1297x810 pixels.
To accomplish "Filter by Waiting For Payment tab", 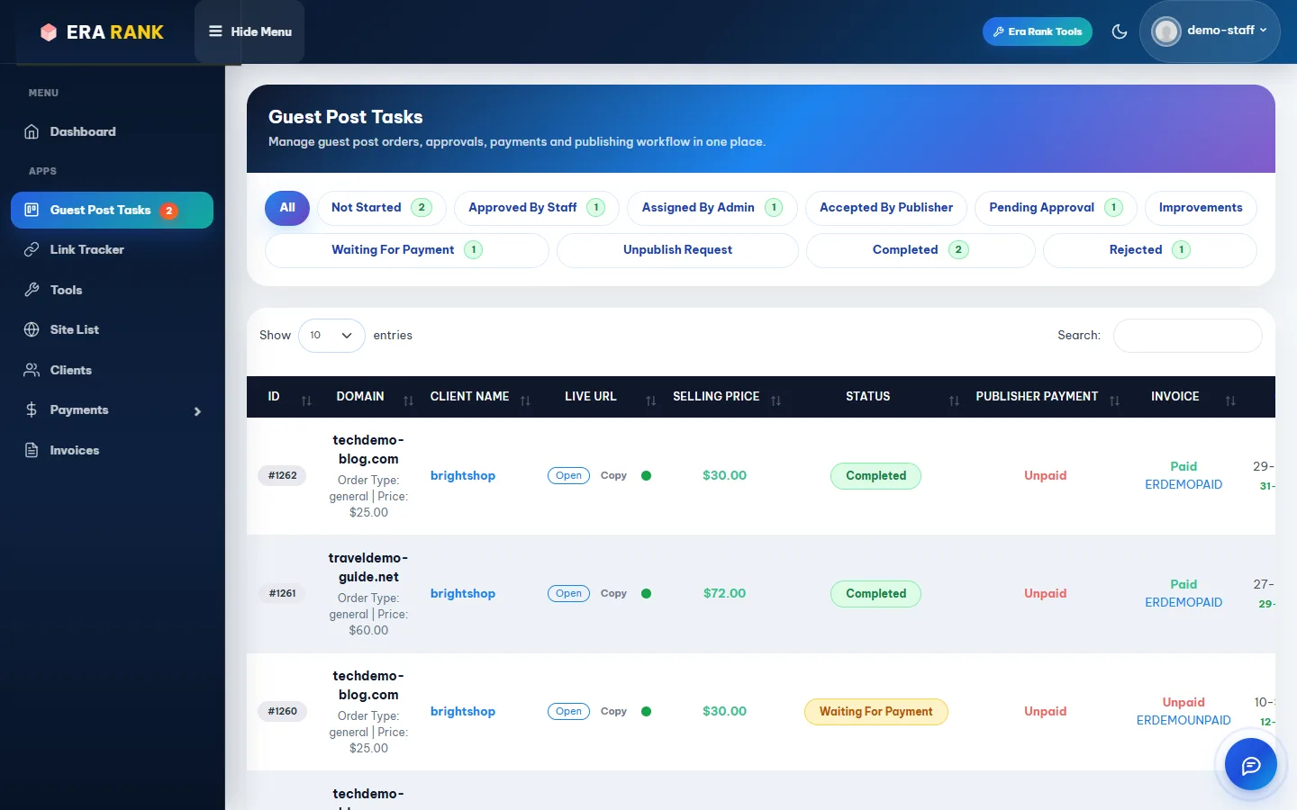I will (407, 250).
